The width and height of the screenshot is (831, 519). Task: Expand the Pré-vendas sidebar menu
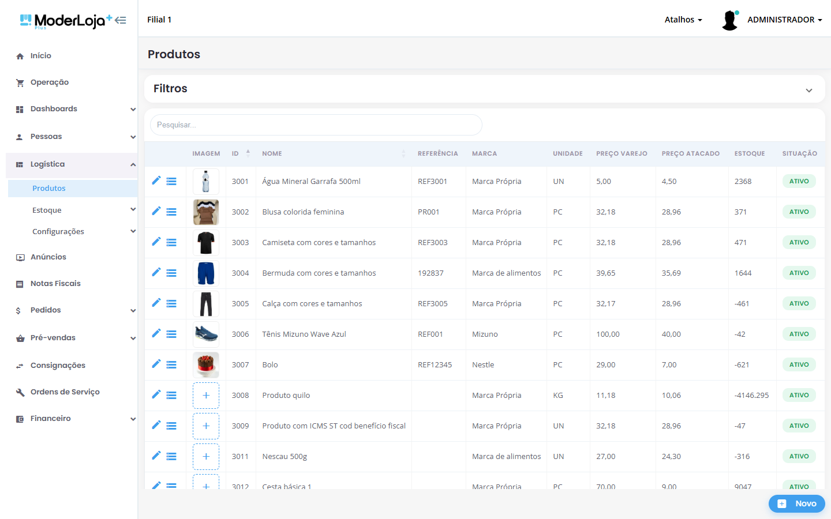(72, 338)
